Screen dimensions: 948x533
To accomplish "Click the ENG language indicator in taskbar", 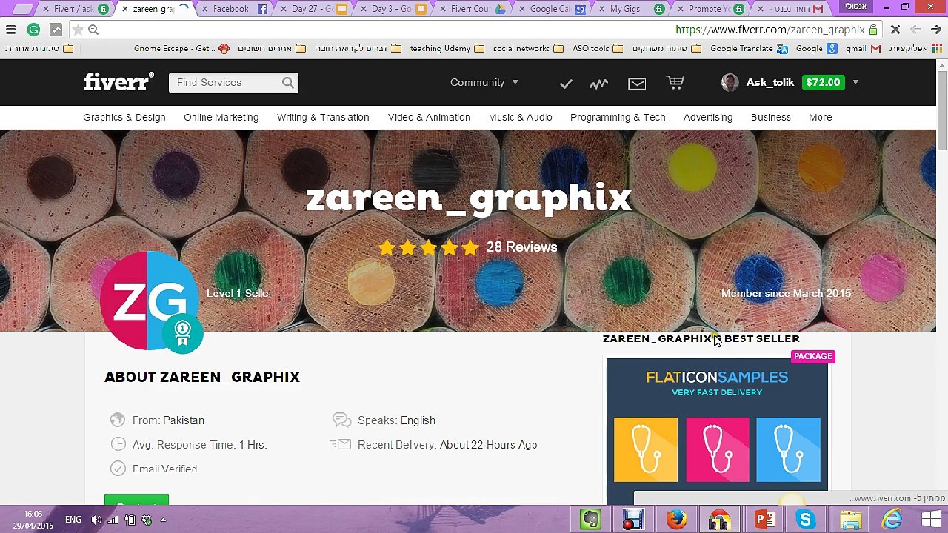I will point(73,520).
